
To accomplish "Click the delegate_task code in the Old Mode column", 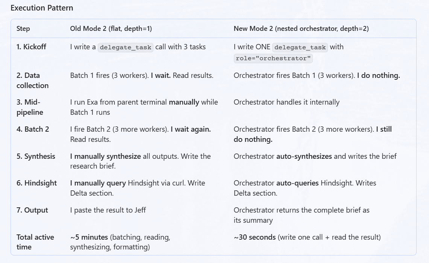I will pos(126,47).
